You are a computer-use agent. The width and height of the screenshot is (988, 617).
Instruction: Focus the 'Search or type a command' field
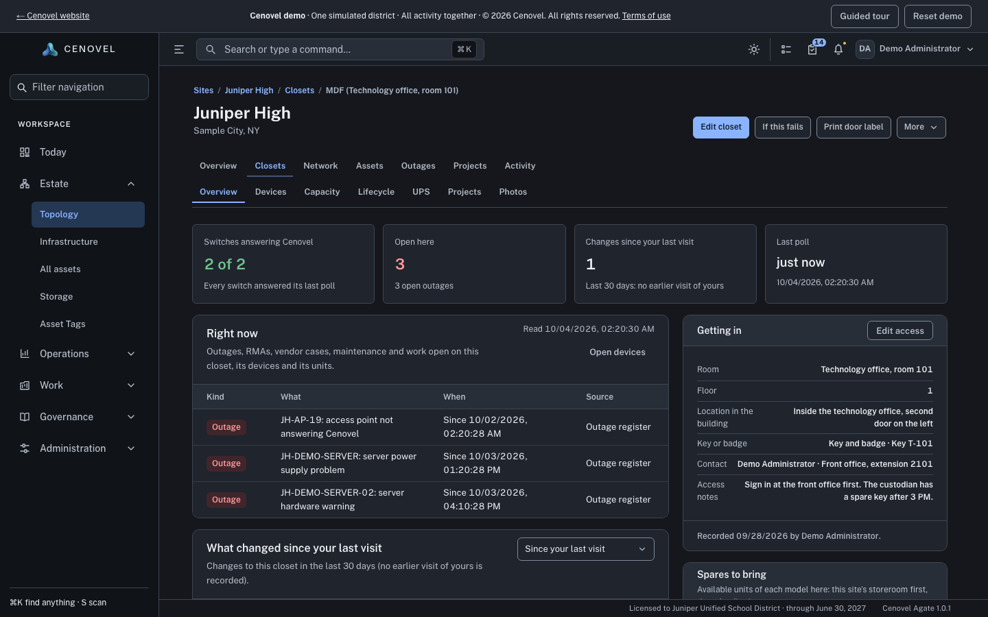(340, 49)
